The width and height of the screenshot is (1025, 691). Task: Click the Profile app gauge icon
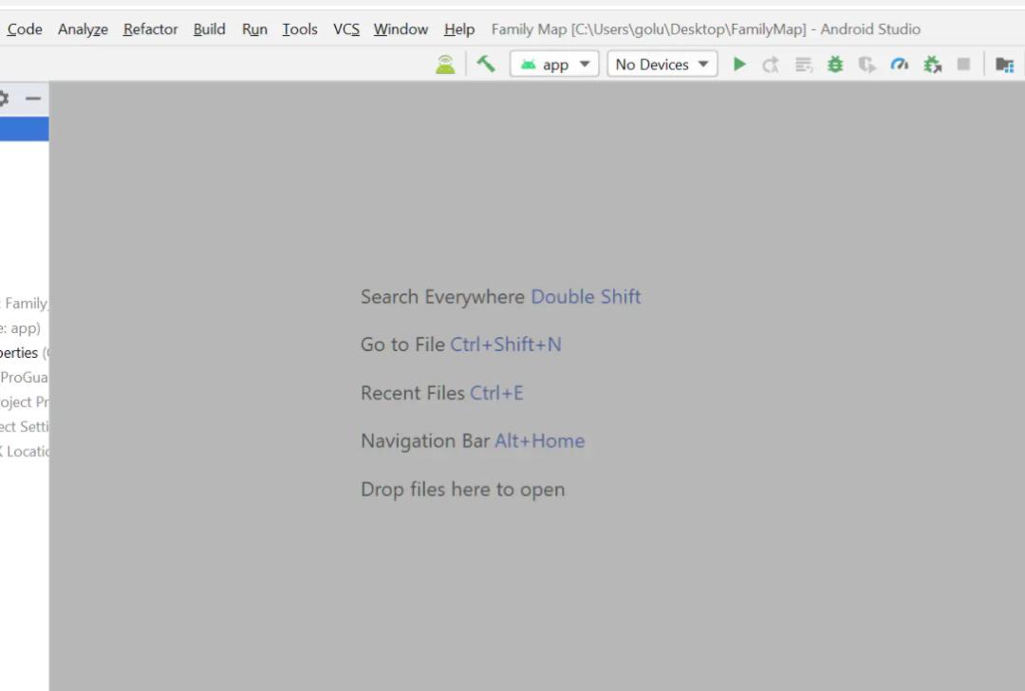(900, 64)
